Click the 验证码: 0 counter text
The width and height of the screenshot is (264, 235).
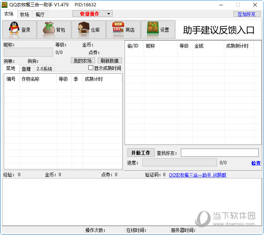[155, 175]
